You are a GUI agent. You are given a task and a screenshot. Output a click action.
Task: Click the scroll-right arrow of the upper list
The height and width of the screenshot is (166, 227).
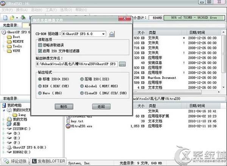[219, 92]
